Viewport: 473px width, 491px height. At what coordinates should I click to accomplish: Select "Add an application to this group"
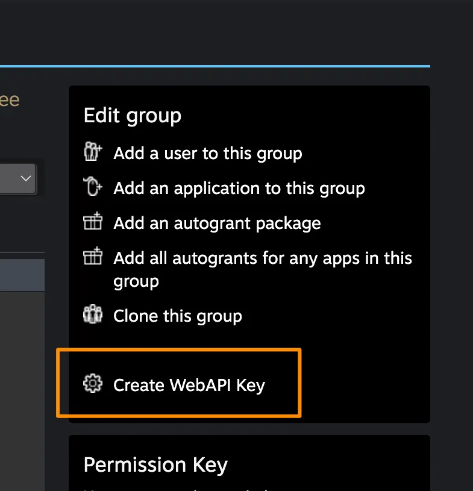tap(239, 188)
